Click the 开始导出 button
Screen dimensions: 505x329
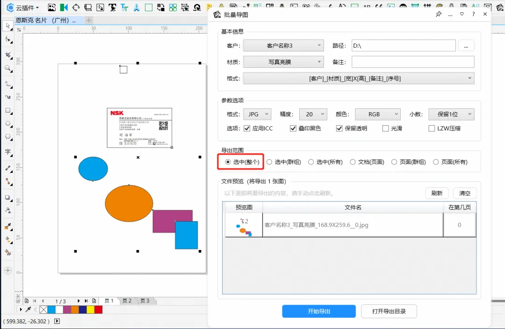319,311
